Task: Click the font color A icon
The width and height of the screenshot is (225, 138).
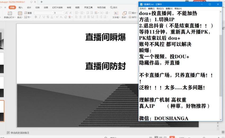Action: (x=52, y=17)
